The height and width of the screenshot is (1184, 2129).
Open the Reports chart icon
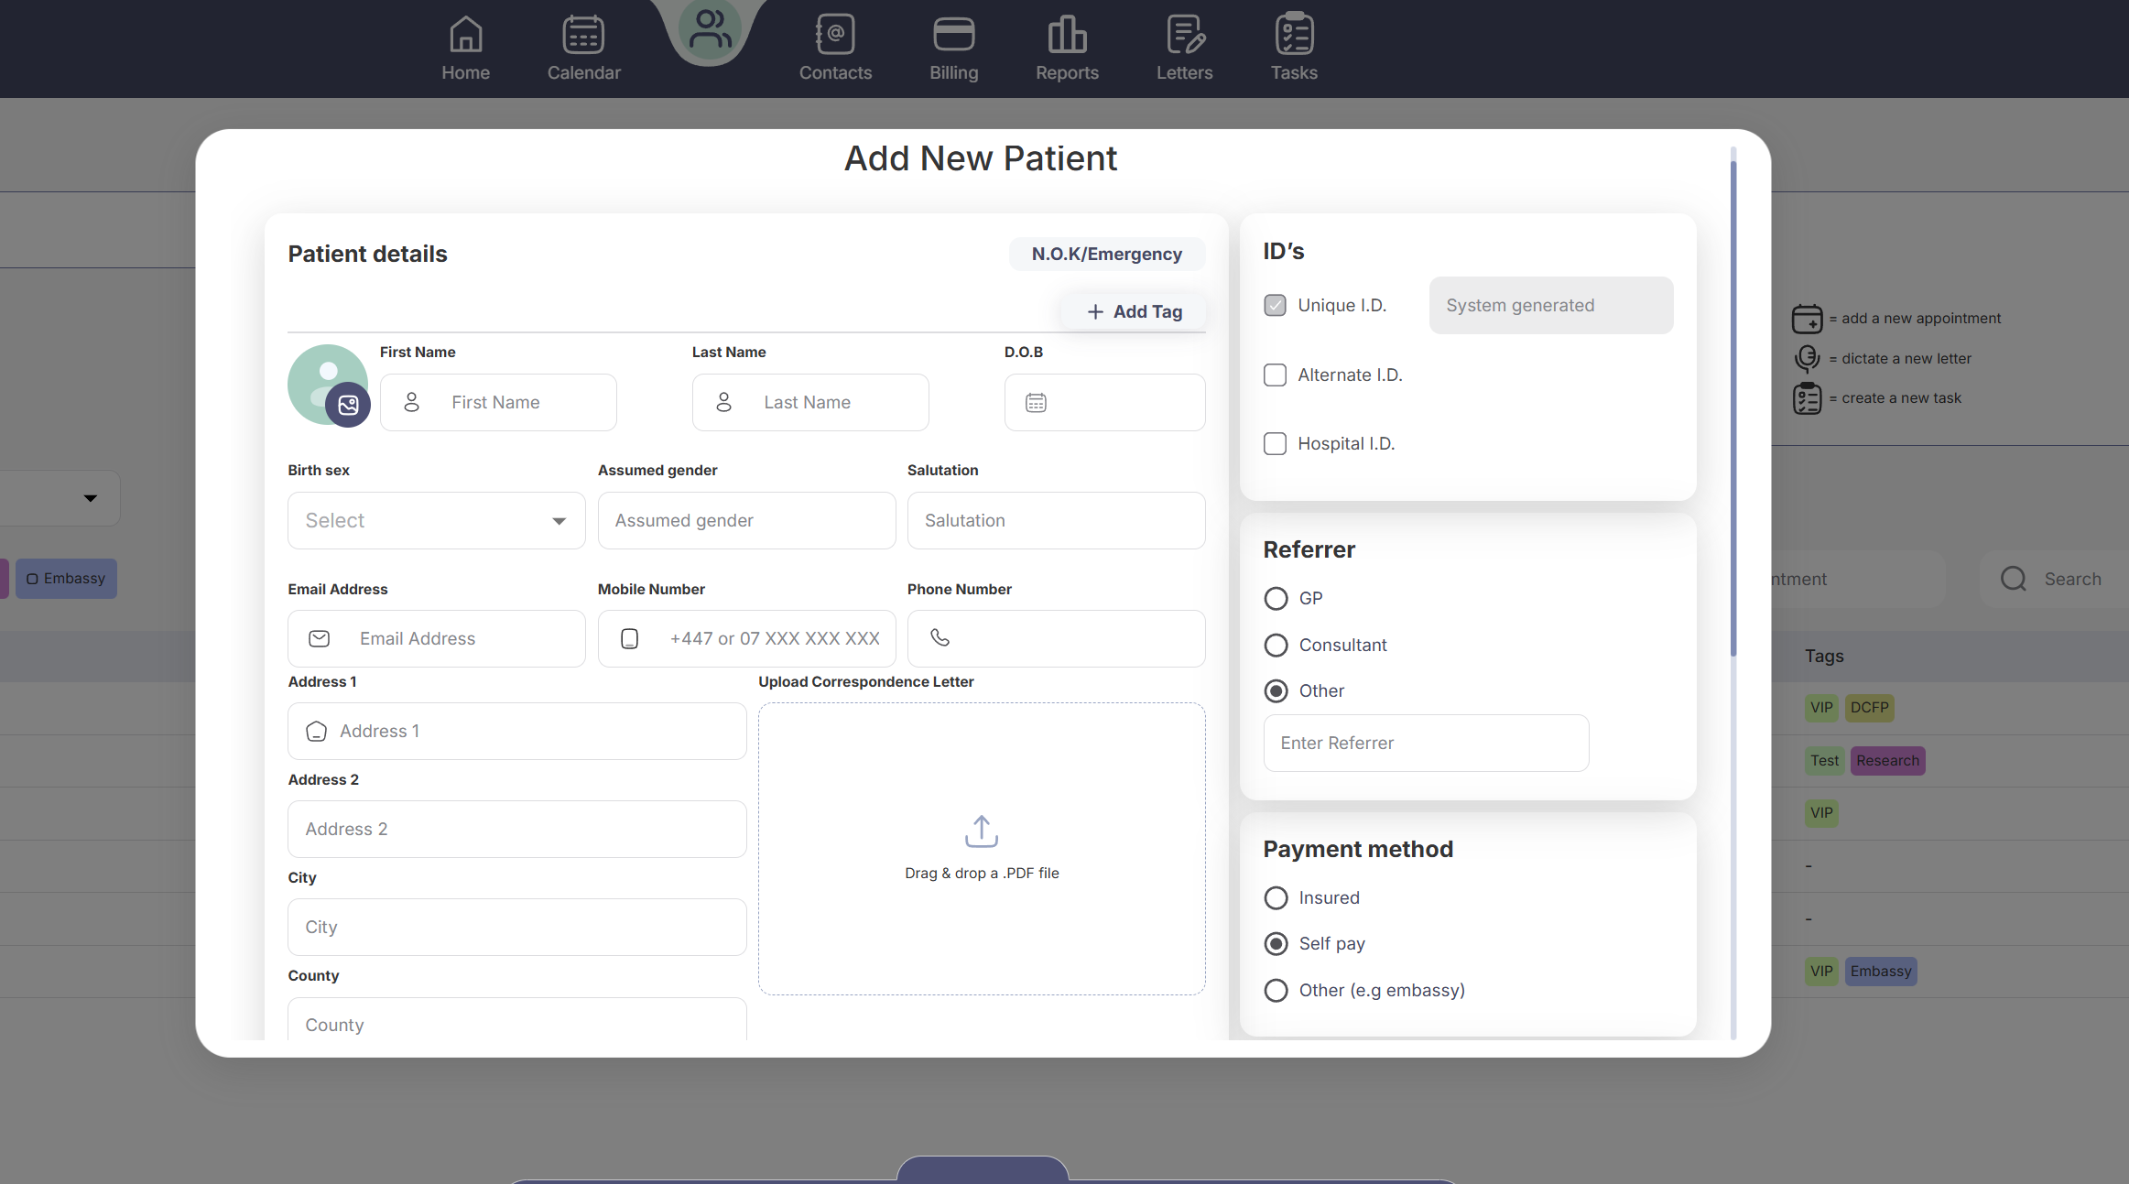pyautogui.click(x=1067, y=36)
